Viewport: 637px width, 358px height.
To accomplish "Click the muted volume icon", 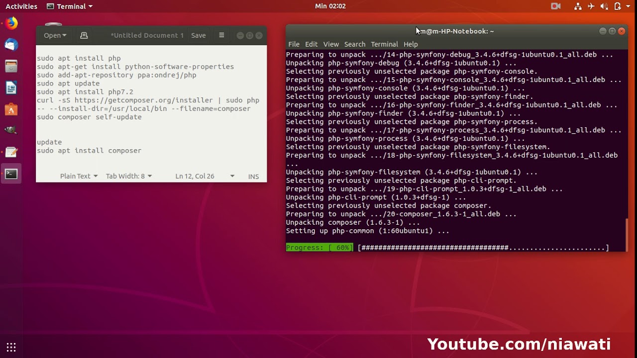I will click(604, 6).
